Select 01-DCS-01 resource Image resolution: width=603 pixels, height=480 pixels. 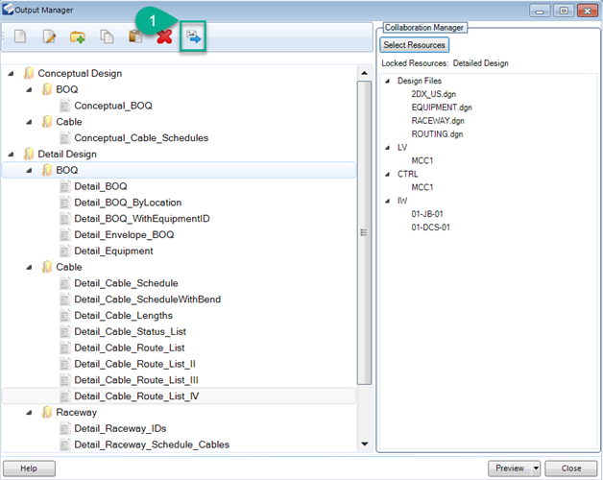pyautogui.click(x=430, y=228)
